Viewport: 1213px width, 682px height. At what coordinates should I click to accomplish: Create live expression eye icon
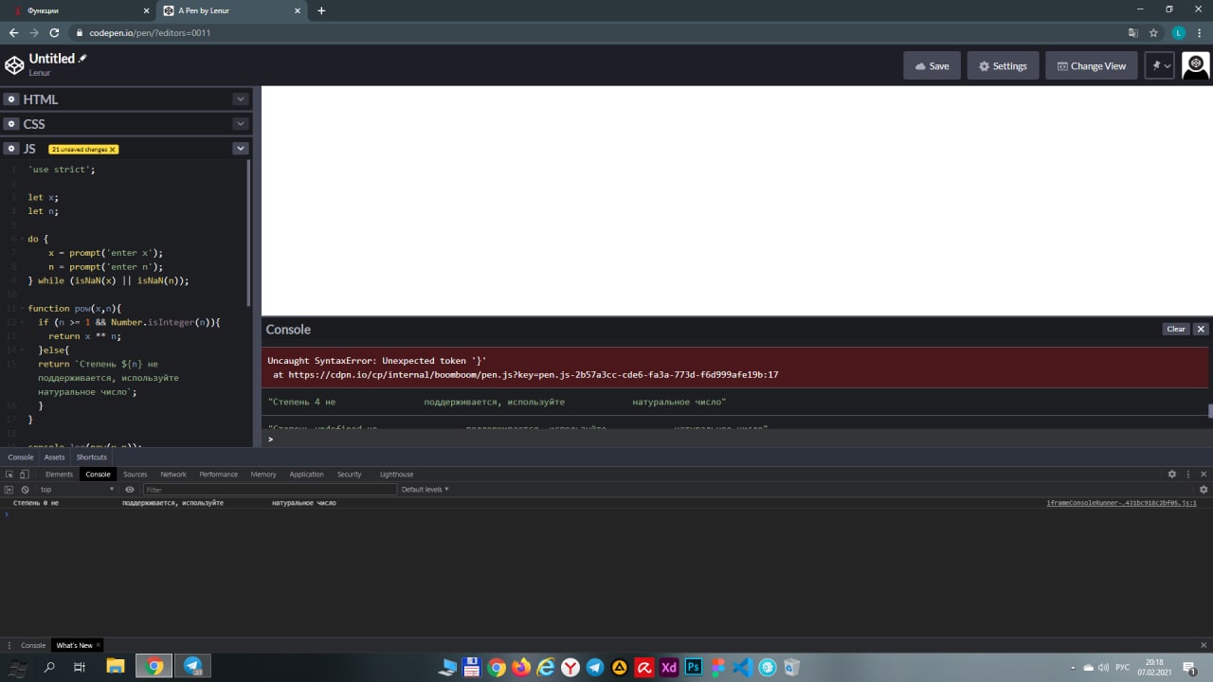tap(130, 490)
